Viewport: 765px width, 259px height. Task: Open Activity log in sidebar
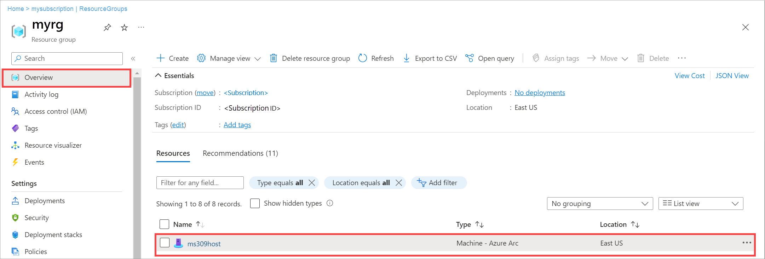(x=41, y=94)
